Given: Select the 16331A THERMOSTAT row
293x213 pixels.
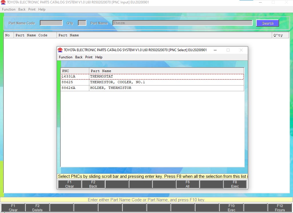Looking at the screenshot, I should point(152,77).
